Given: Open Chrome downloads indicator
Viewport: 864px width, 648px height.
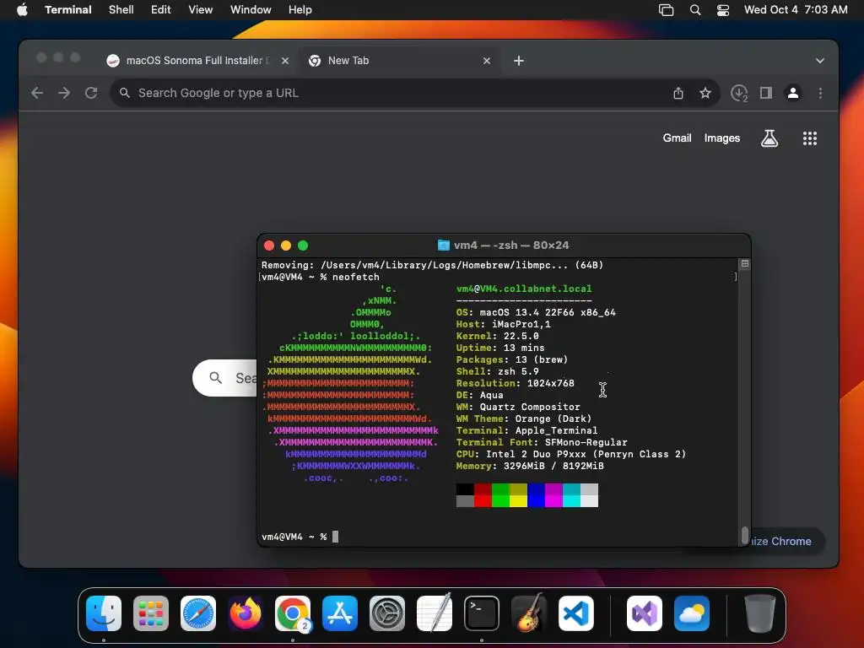Looking at the screenshot, I should 739,93.
